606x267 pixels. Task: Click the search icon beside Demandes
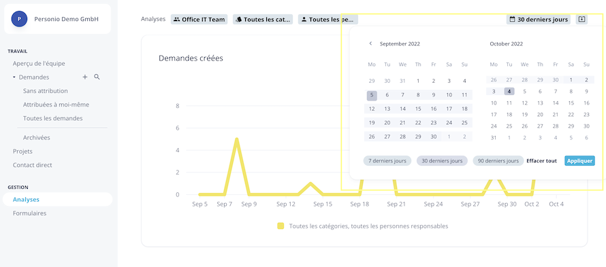click(97, 77)
